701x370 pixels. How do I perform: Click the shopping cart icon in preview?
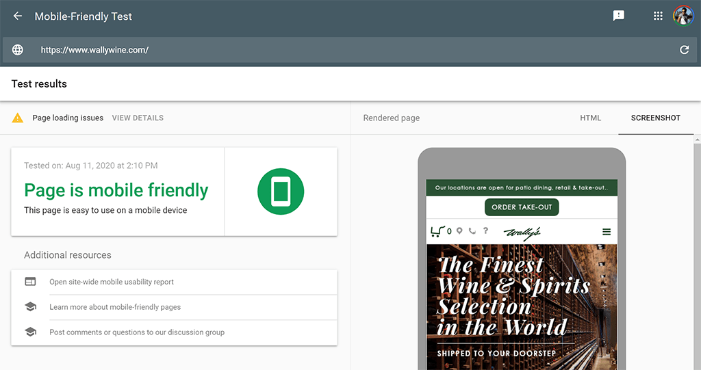[x=437, y=231]
